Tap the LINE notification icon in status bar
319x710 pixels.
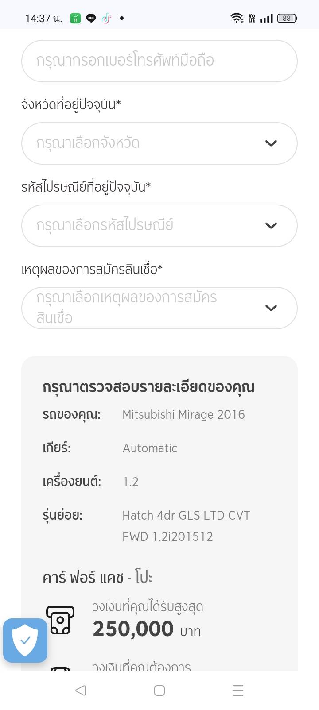pyautogui.click(x=91, y=18)
